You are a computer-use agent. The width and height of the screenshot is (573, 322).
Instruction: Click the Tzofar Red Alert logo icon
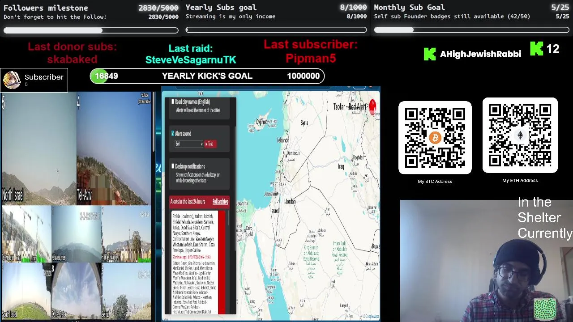(x=372, y=106)
